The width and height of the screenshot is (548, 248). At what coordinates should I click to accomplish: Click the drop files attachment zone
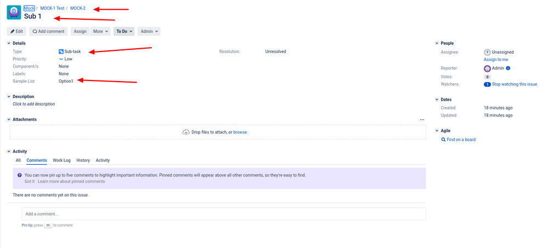[x=218, y=132]
